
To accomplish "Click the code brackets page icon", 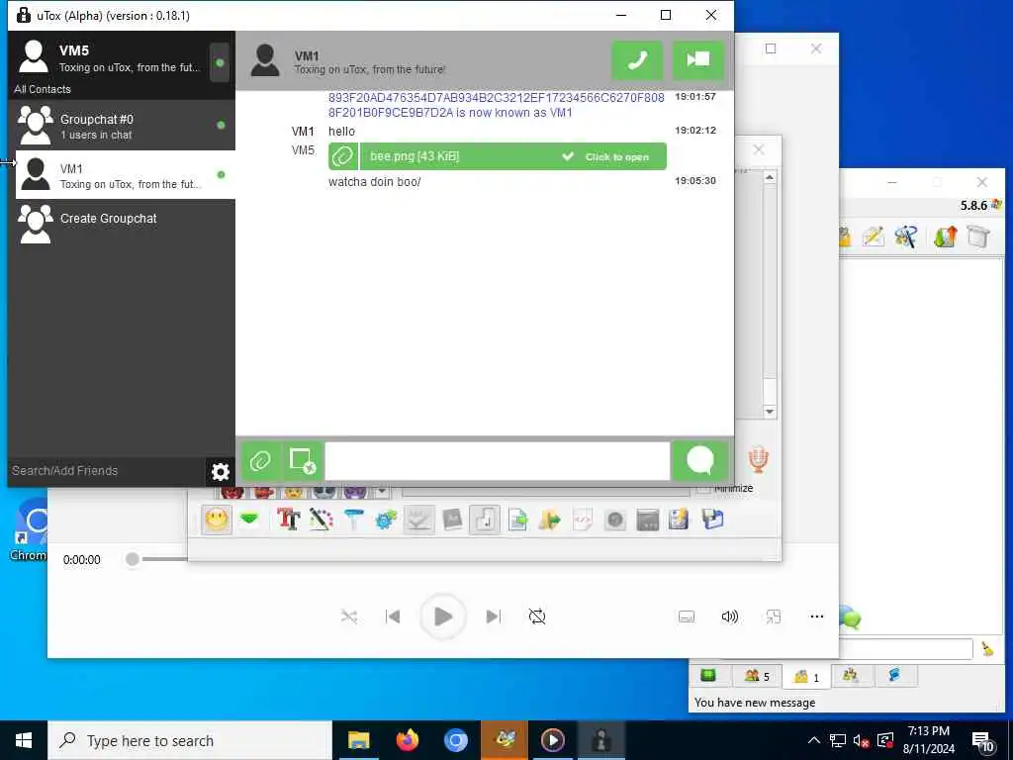I will (x=582, y=519).
